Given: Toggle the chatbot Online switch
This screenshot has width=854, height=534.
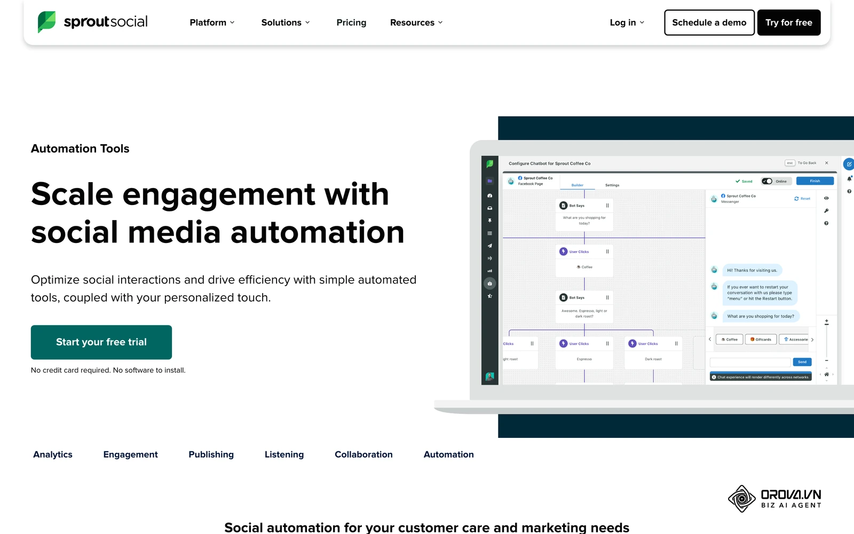Looking at the screenshot, I should pyautogui.click(x=767, y=181).
